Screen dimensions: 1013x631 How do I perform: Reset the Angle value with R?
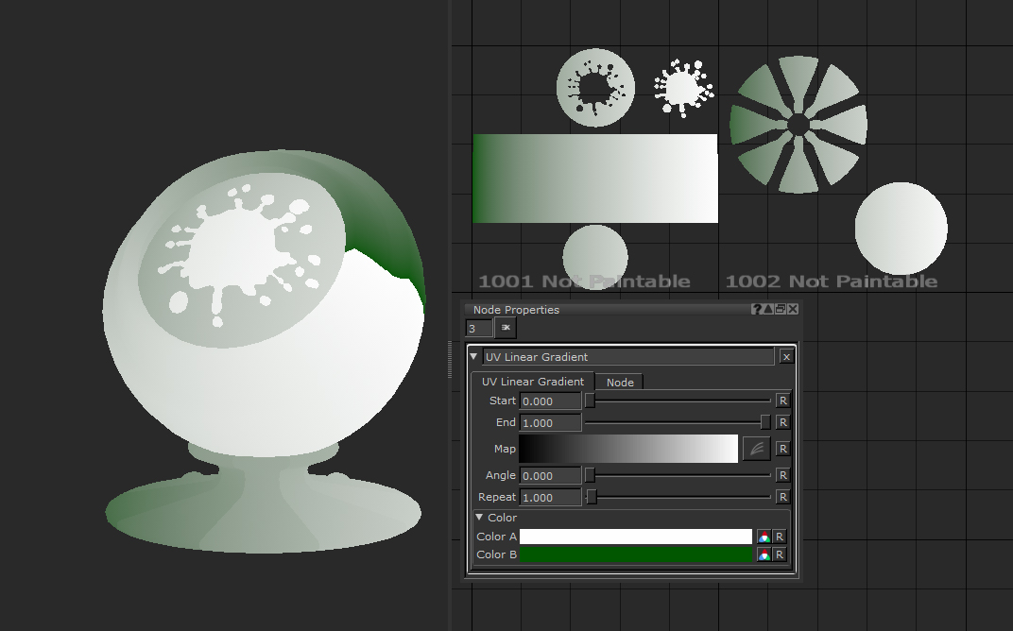[x=782, y=475]
